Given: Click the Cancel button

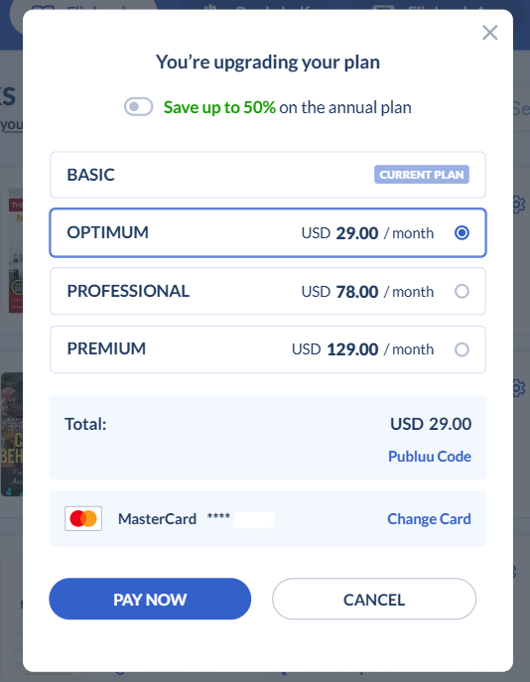Looking at the screenshot, I should [x=374, y=599].
